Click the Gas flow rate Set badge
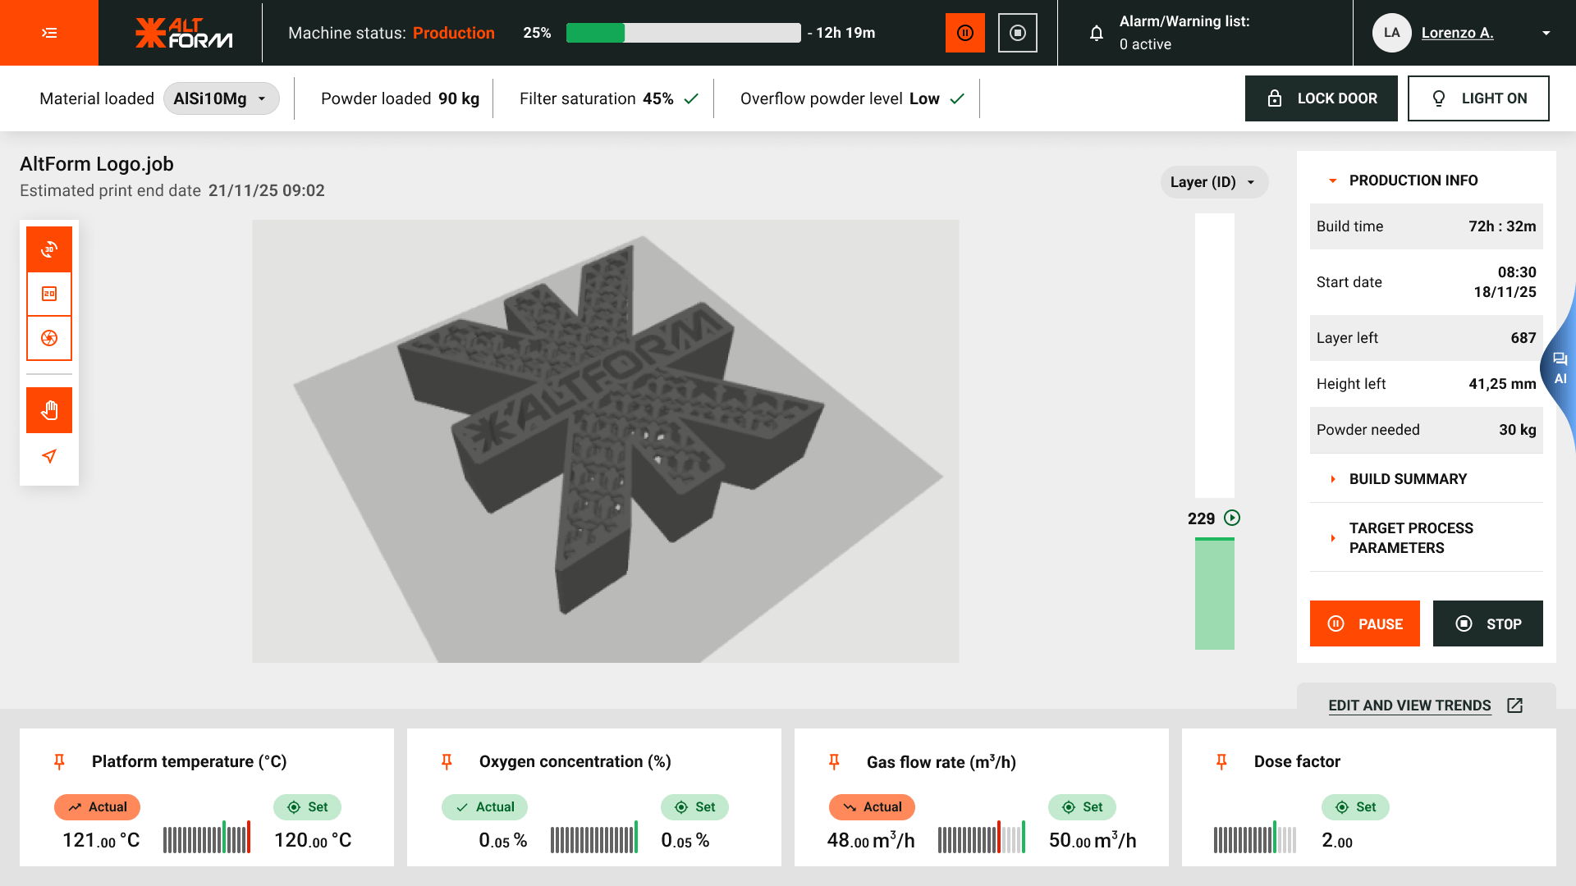 (x=1082, y=807)
